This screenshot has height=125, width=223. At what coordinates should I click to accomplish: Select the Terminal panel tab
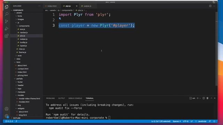point(90,98)
